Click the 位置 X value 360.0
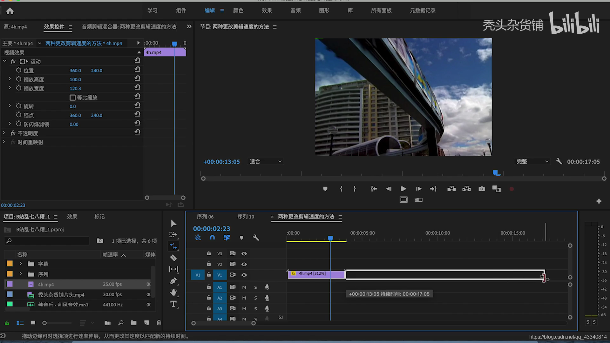The width and height of the screenshot is (610, 343). (75, 71)
